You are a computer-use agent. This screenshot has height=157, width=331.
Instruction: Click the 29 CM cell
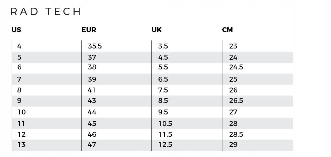[x=233, y=144]
